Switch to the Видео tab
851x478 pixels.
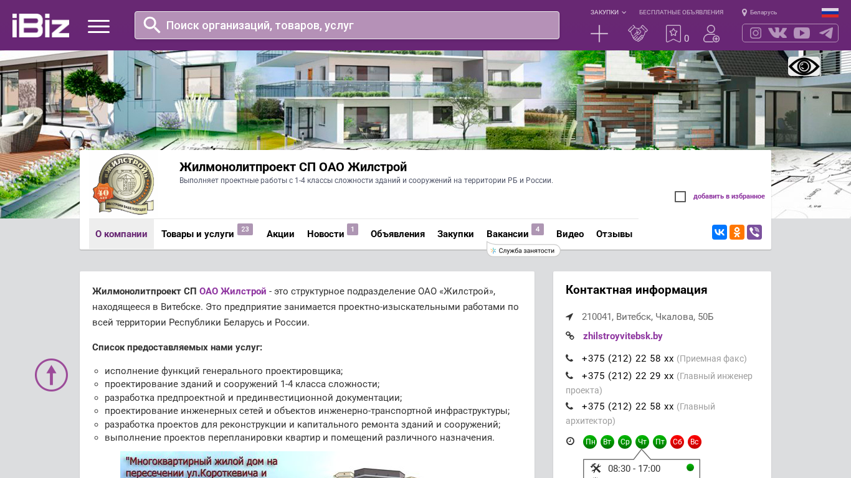coord(570,234)
